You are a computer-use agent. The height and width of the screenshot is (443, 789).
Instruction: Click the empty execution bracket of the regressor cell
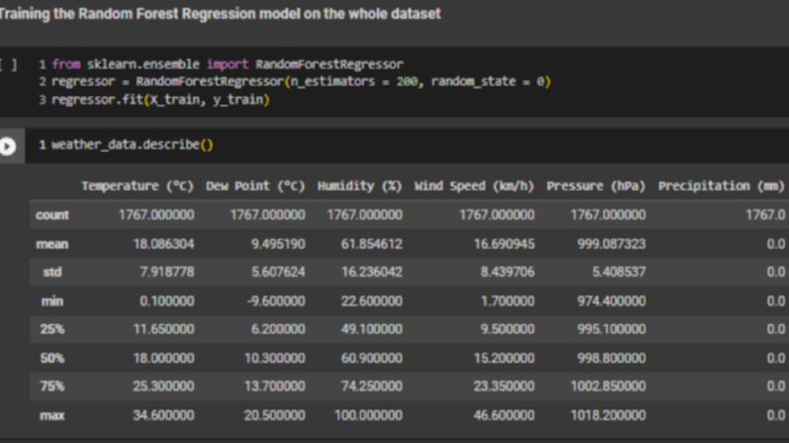click(x=8, y=65)
